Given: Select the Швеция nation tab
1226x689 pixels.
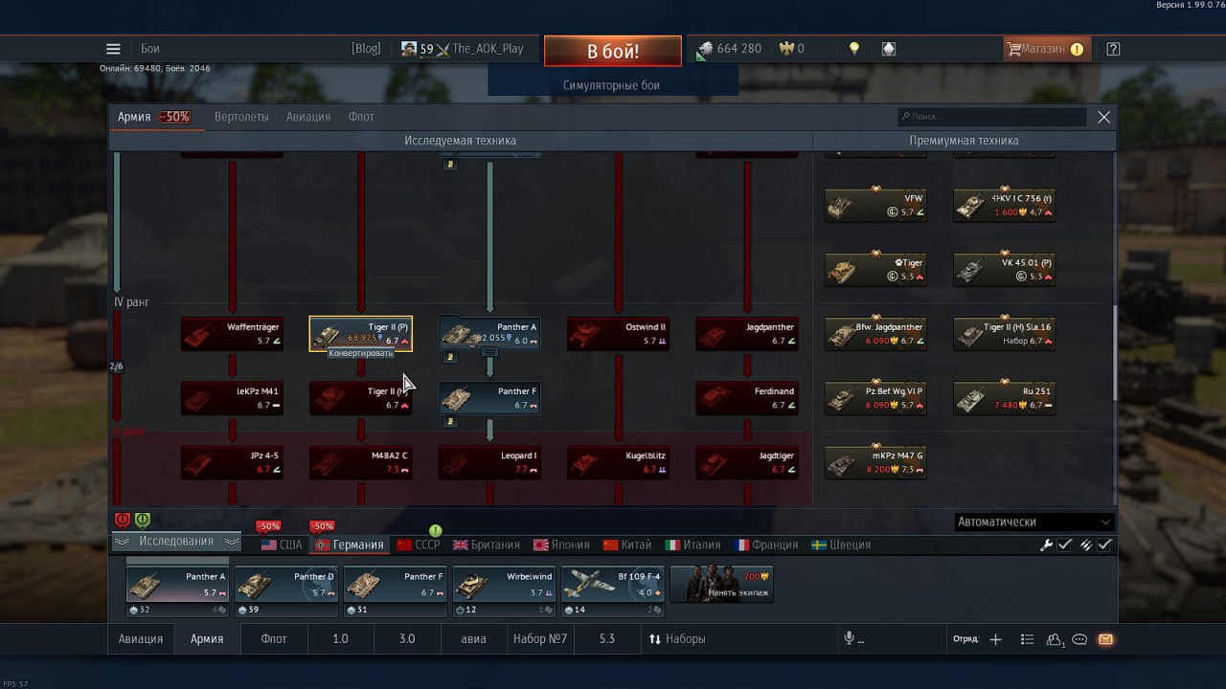Looking at the screenshot, I should click(842, 545).
